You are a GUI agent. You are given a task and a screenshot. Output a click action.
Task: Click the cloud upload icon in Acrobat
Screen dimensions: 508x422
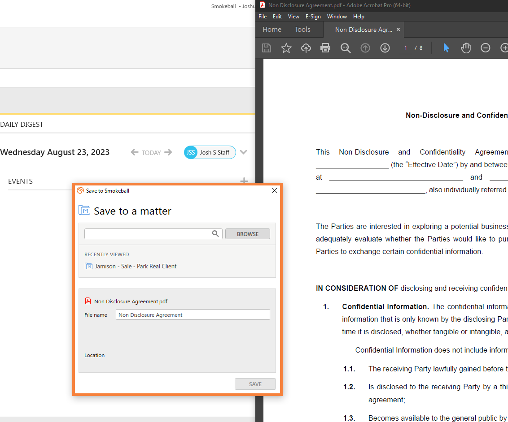click(306, 48)
